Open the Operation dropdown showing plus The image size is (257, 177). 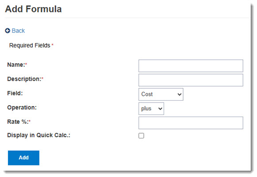pos(151,109)
